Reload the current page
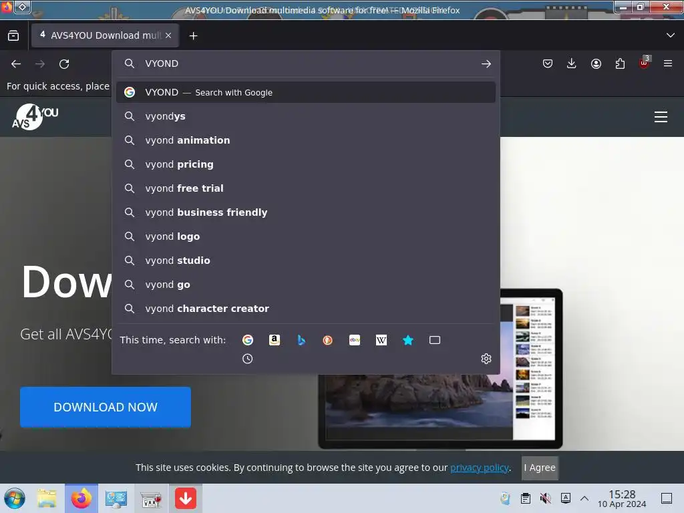This screenshot has height=513, width=684. 64,64
